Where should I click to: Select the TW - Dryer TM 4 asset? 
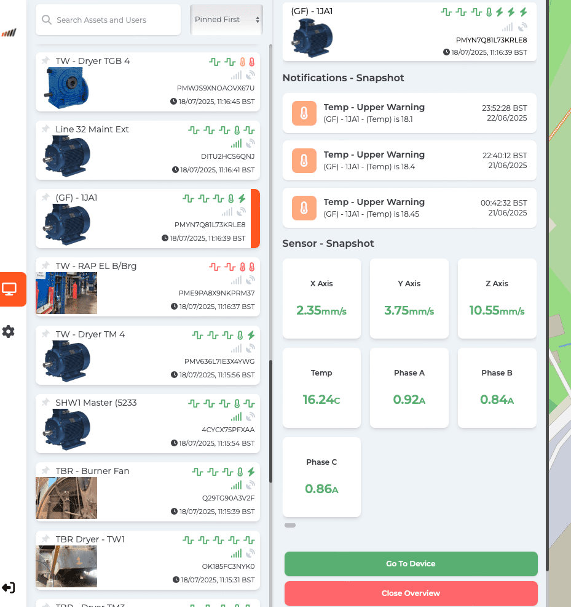(148, 355)
